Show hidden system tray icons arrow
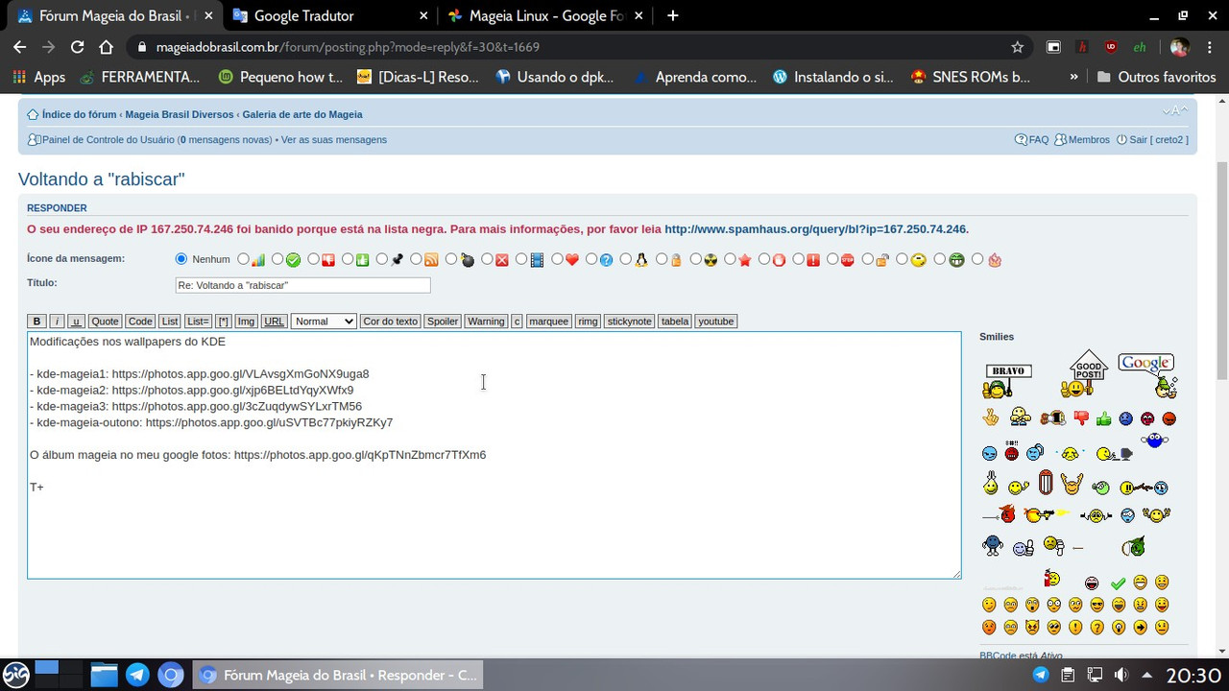The height and width of the screenshot is (691, 1229). pyautogui.click(x=1147, y=675)
